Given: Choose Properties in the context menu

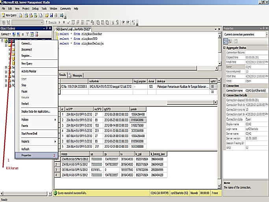Looking at the screenshot, I should (x=36, y=155).
